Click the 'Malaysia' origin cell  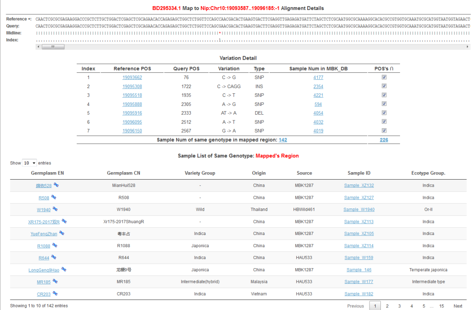pos(259,282)
